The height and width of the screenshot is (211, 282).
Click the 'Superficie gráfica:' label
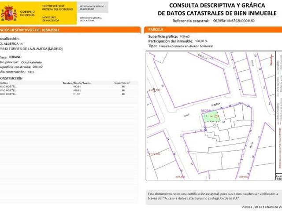coord(163,36)
